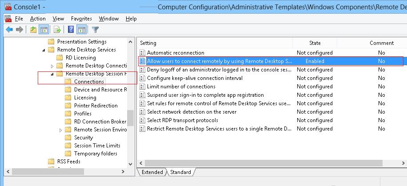Open the Action menu

coord(38,19)
